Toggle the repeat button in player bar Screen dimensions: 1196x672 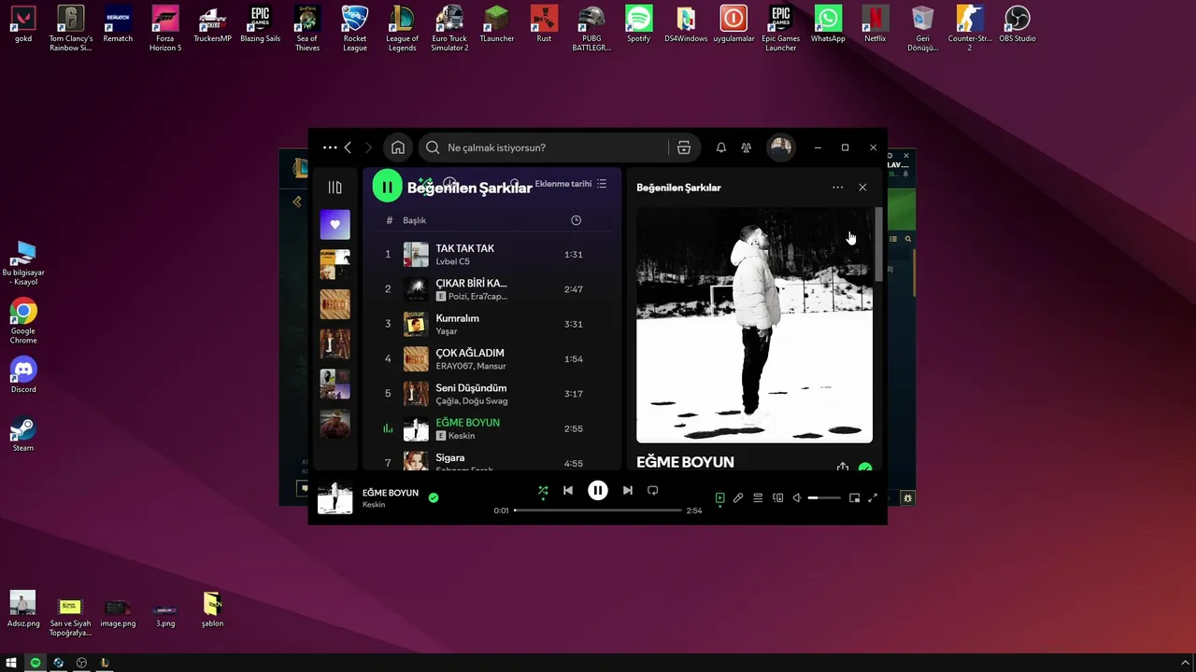click(x=653, y=490)
